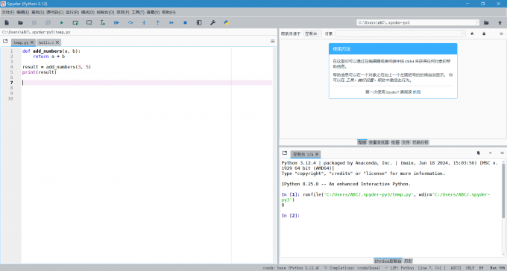The width and height of the screenshot is (507, 271).
Task: Open the 运行(R) menu
Action: pyautogui.click(x=72, y=12)
